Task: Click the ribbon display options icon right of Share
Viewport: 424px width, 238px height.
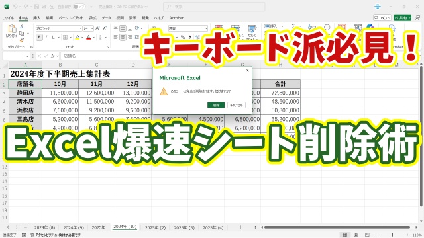Action: pos(417,18)
